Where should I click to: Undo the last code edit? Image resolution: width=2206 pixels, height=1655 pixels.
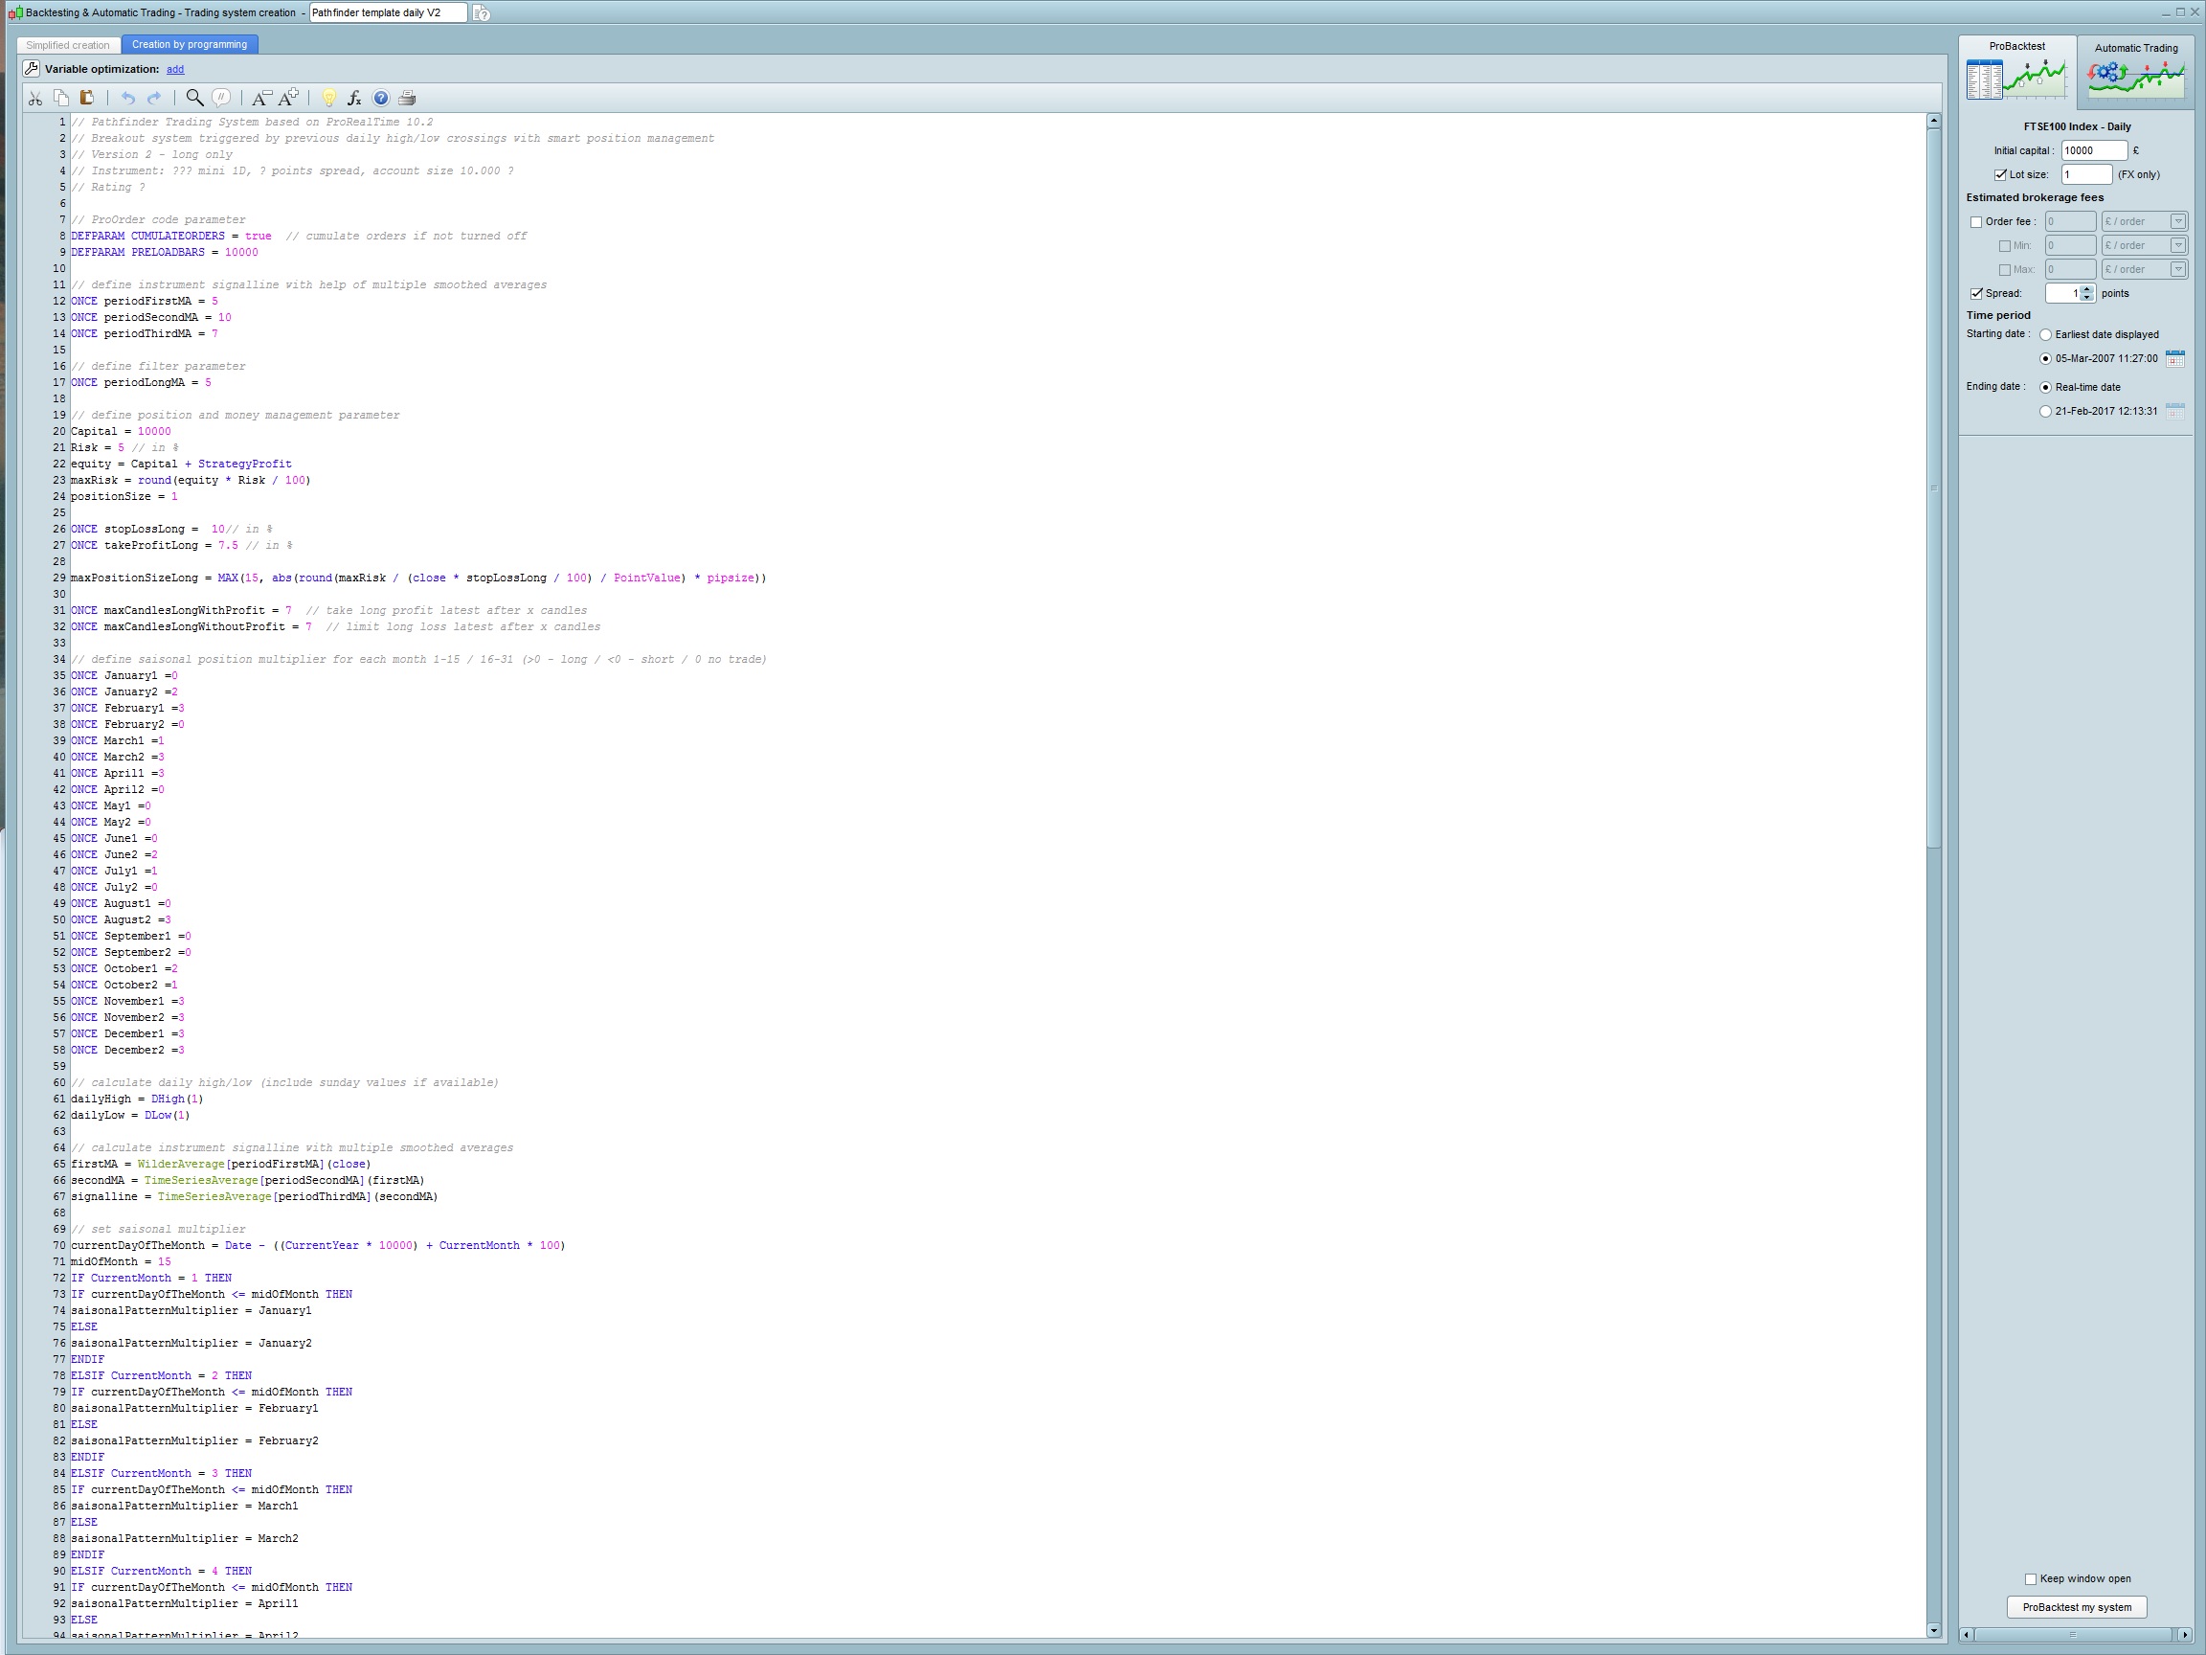point(127,98)
